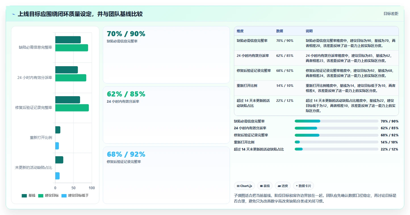Toggle the 建议目标低于 legend color swatch
The image size is (410, 215).
(64, 195)
